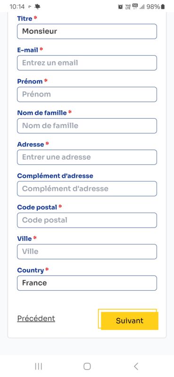The width and height of the screenshot is (174, 377).
Task: Tap the battery icon in status bar
Action: 163,7
